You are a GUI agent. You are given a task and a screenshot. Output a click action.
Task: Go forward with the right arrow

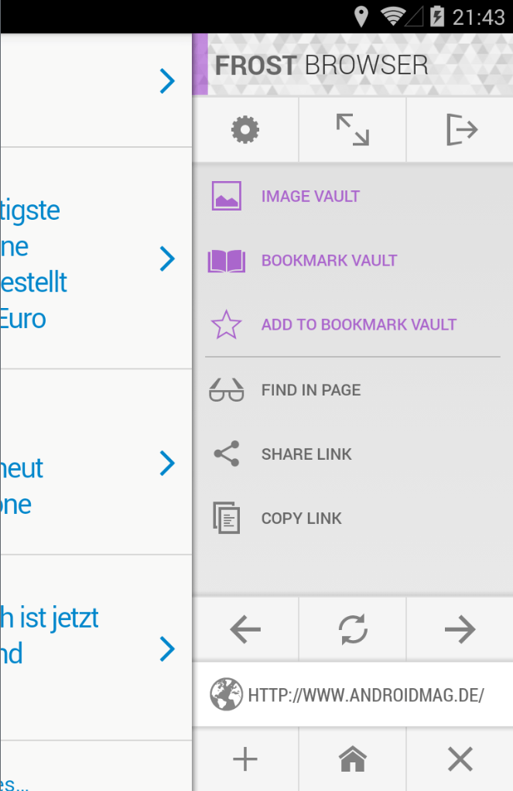[x=460, y=630]
